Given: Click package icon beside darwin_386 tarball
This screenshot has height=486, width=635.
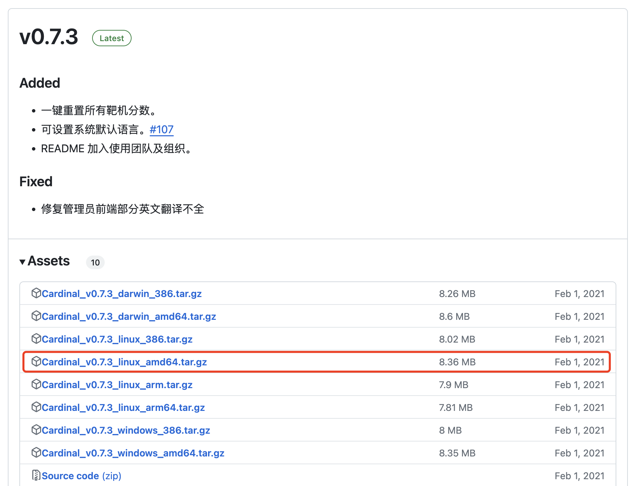Looking at the screenshot, I should 36,293.
